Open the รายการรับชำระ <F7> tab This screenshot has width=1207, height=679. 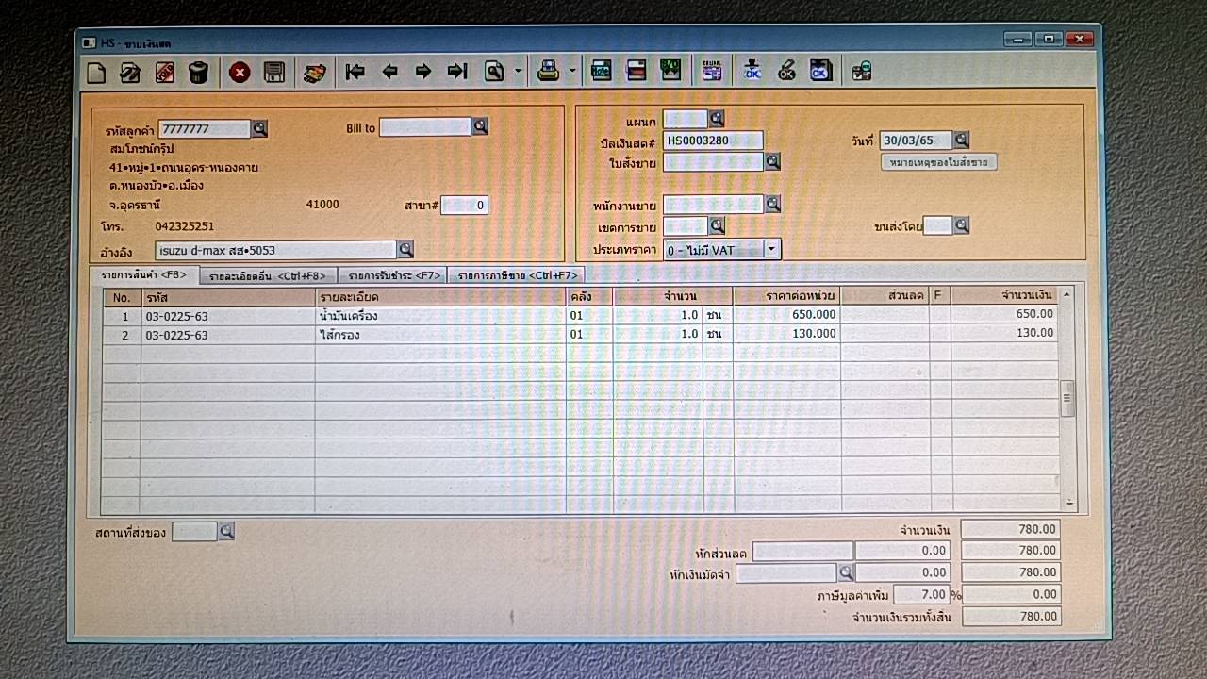[x=392, y=276]
